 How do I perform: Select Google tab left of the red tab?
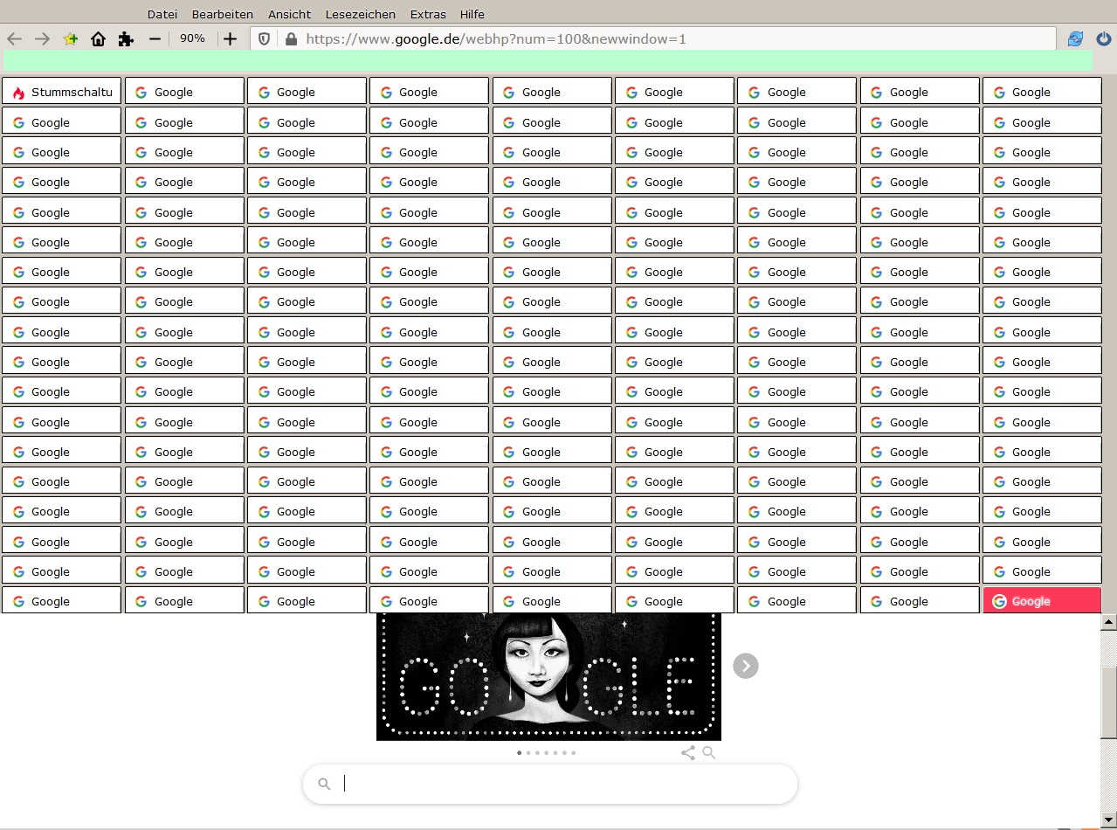click(920, 600)
